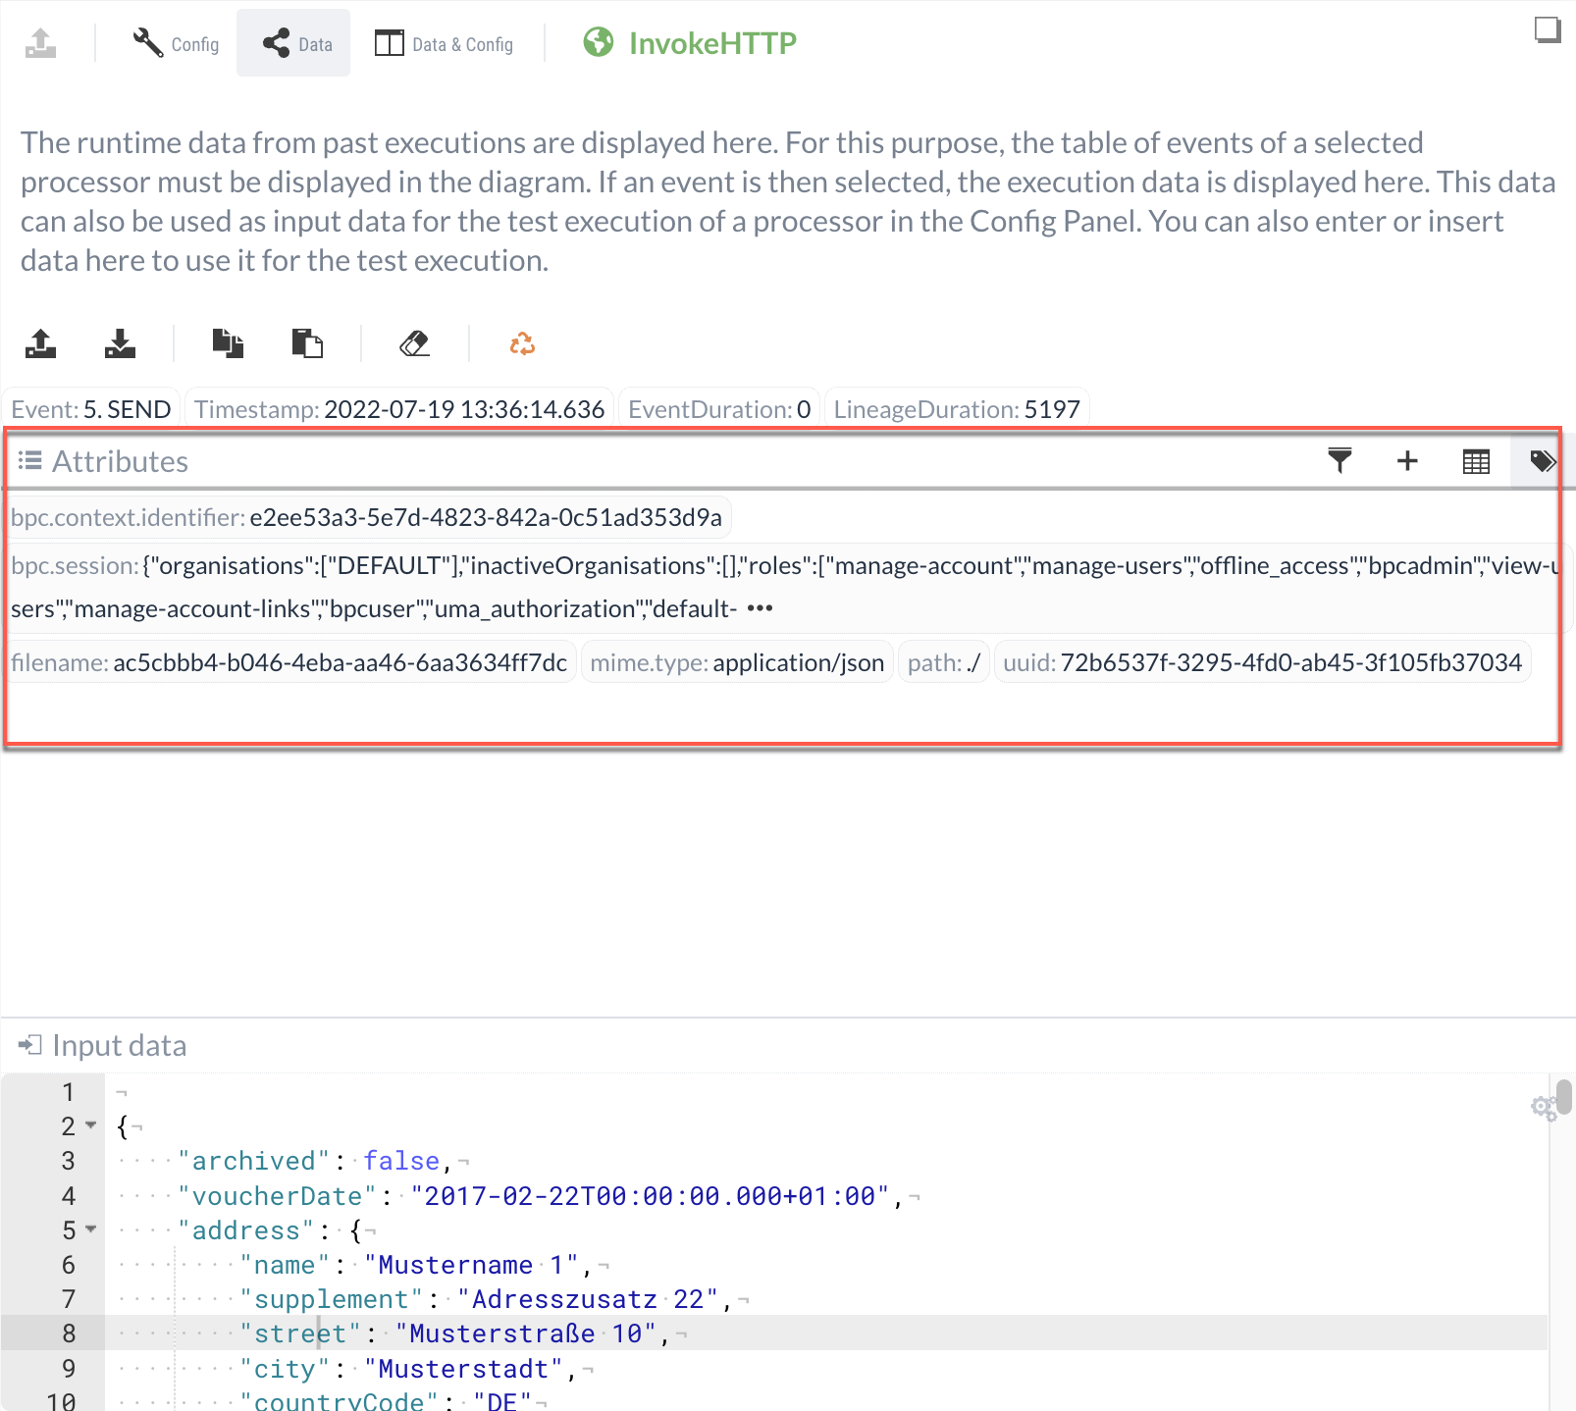Click the Timestamp value chip
This screenshot has width=1576, height=1411.
[x=399, y=409]
